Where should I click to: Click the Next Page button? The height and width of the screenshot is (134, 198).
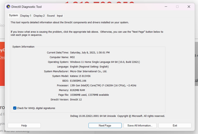pos(105,126)
